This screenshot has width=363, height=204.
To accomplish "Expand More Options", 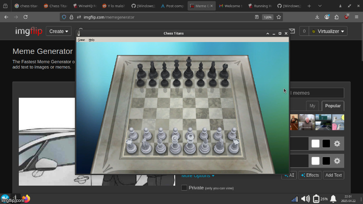I will click(x=198, y=176).
